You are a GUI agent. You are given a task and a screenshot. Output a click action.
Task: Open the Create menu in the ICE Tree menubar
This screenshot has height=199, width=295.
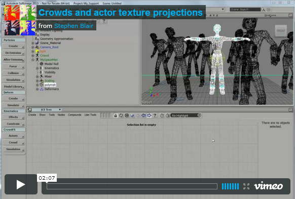pyautogui.click(x=32, y=115)
